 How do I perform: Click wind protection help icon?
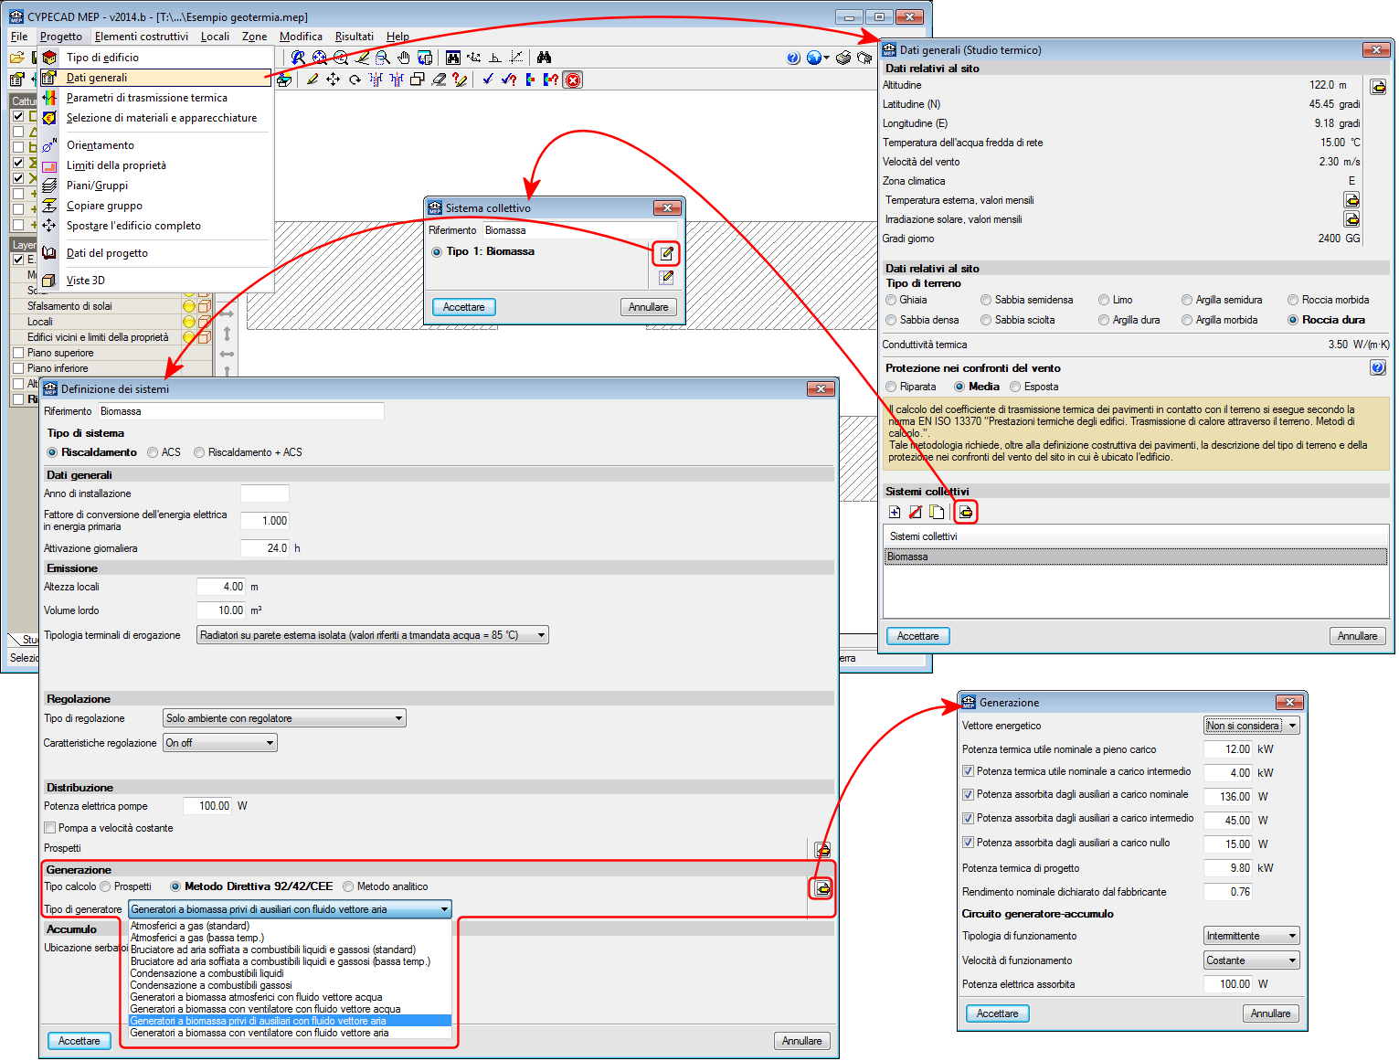[x=1378, y=367]
